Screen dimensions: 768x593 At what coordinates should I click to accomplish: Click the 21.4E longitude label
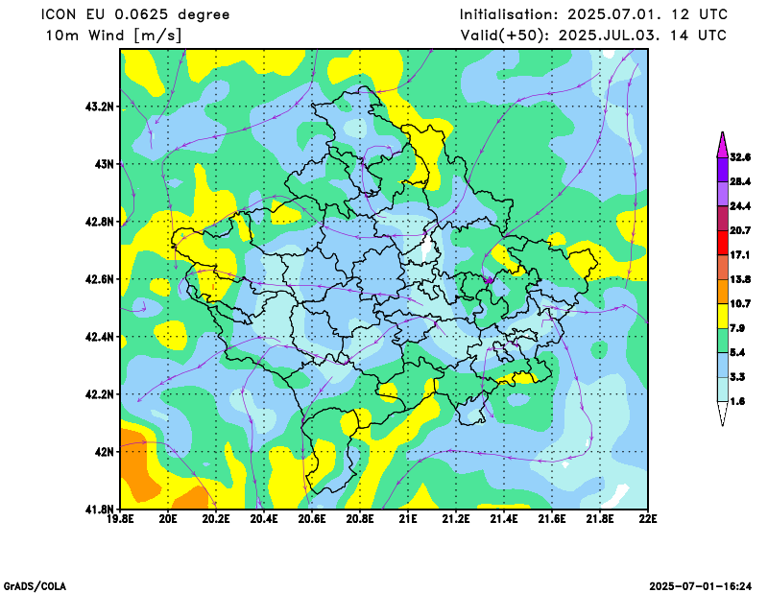coord(505,519)
